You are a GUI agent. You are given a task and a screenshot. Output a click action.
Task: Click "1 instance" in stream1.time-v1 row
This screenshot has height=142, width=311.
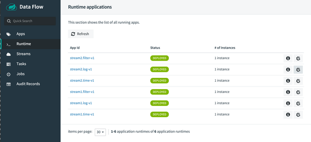point(222,114)
